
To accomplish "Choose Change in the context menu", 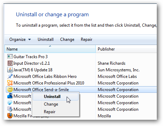I will 56,104.
